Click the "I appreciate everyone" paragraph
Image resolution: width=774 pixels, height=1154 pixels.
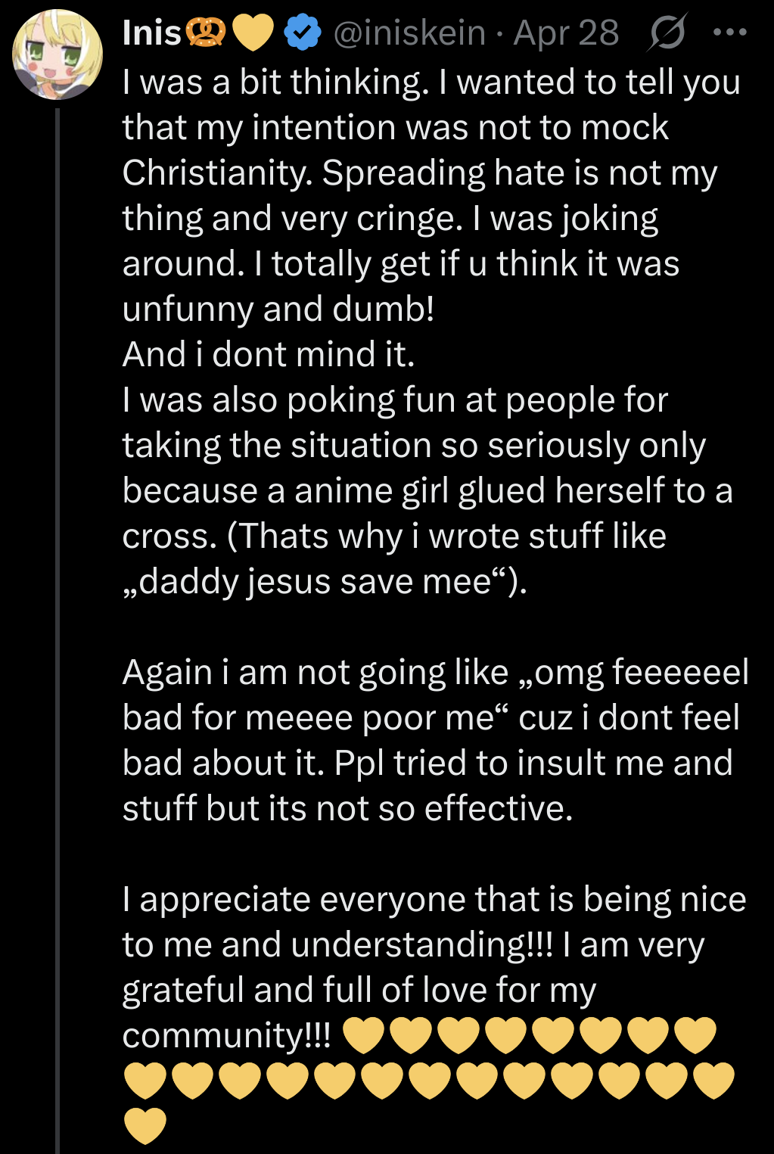[x=434, y=899]
